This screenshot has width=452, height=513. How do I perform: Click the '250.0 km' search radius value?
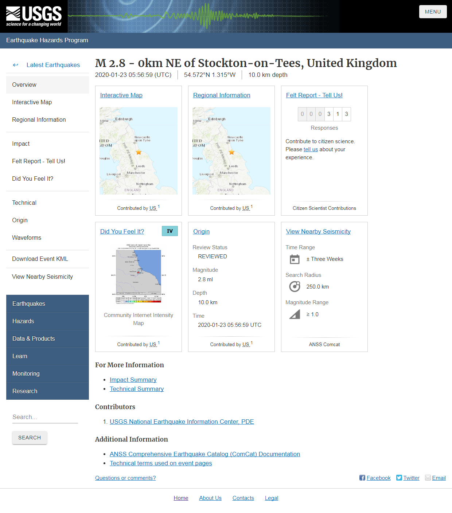tap(317, 287)
